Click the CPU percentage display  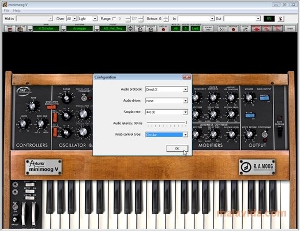(269, 18)
